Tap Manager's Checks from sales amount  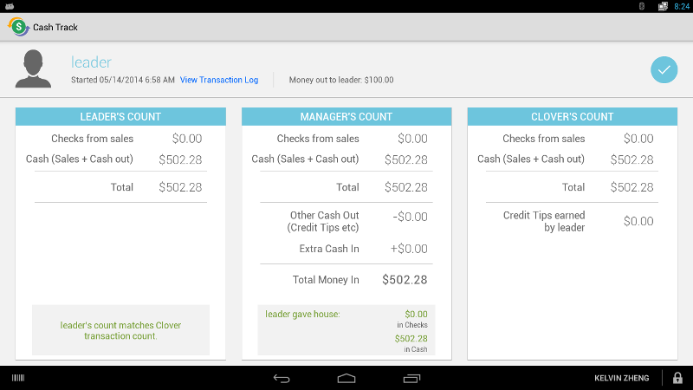pyautogui.click(x=412, y=139)
